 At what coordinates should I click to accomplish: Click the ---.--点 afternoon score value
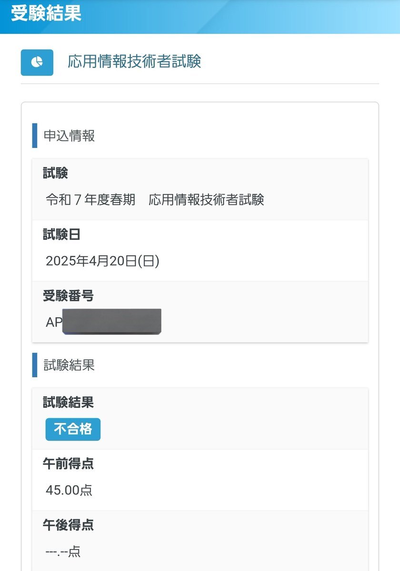pyautogui.click(x=63, y=551)
